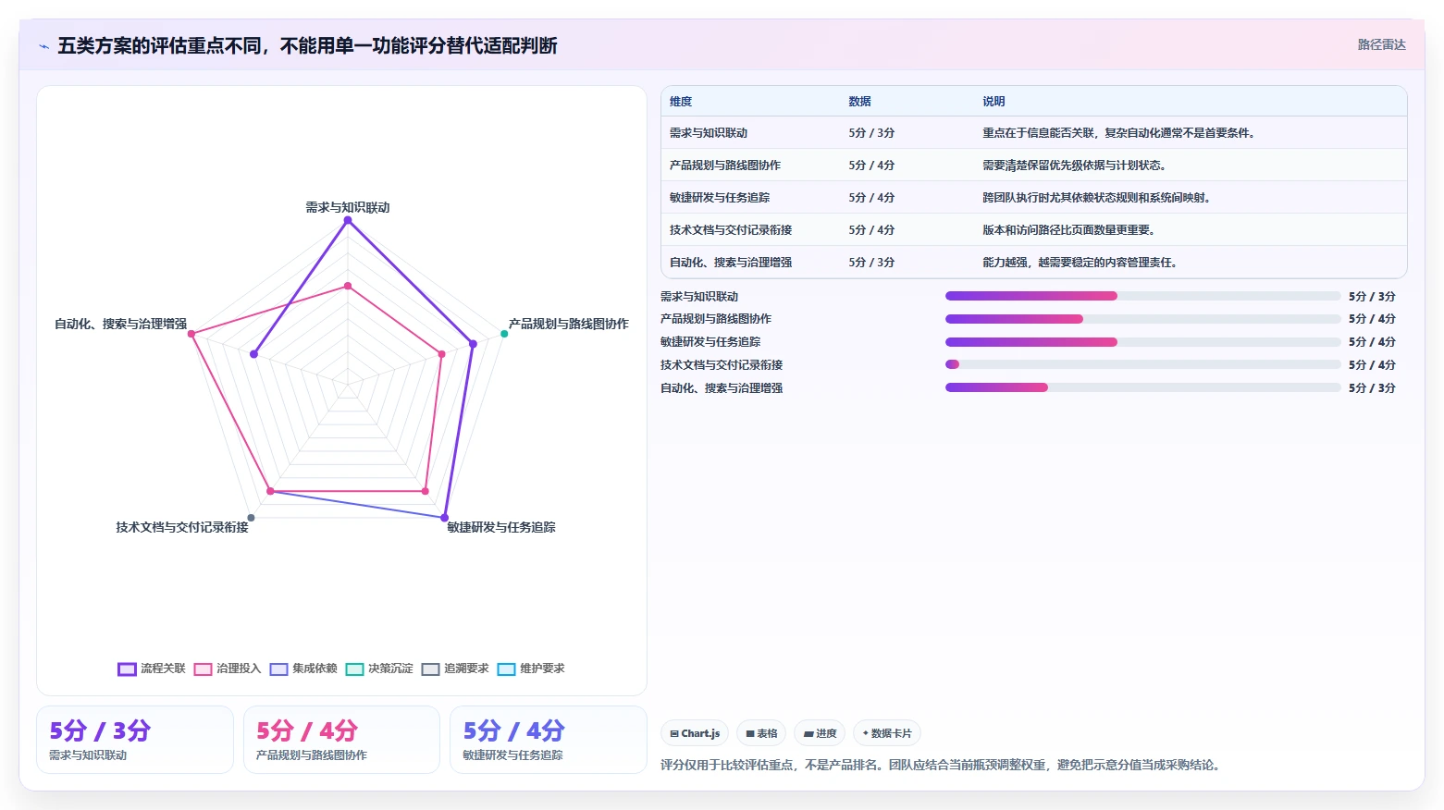The image size is (1444, 810).
Task: Click the 路径雷达 label in header
Action: [x=1381, y=44]
